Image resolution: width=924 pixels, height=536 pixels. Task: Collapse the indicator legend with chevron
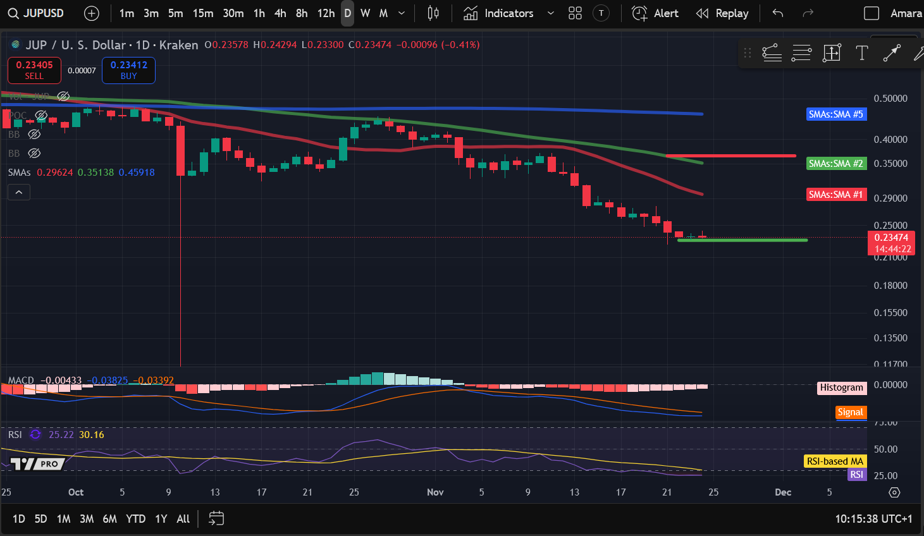19,192
